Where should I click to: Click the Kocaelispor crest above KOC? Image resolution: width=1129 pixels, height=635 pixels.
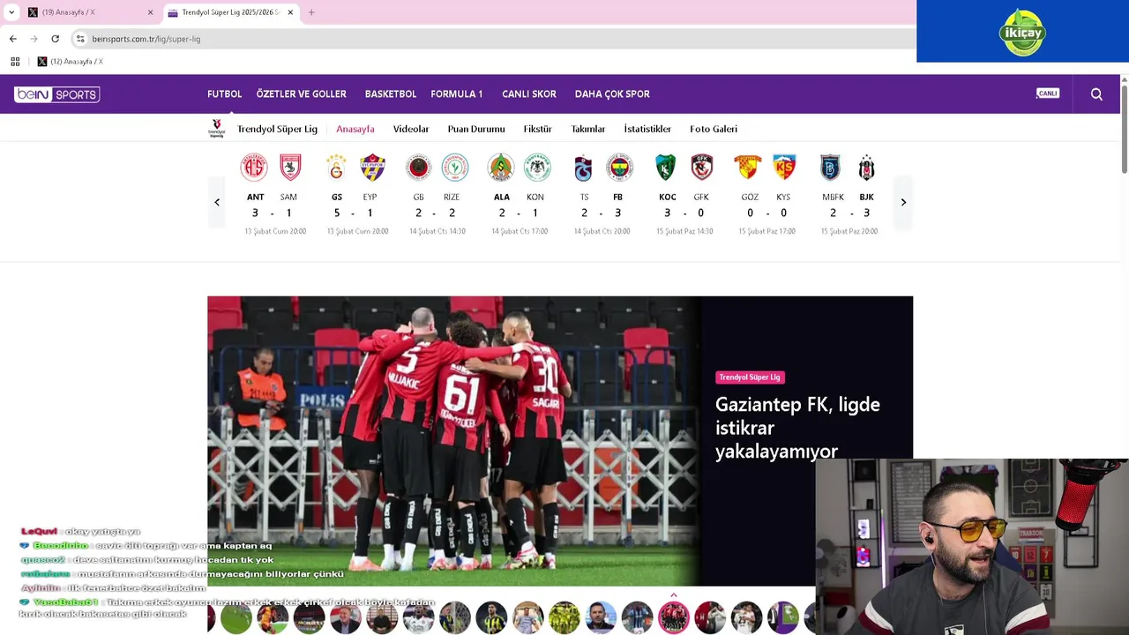(665, 168)
